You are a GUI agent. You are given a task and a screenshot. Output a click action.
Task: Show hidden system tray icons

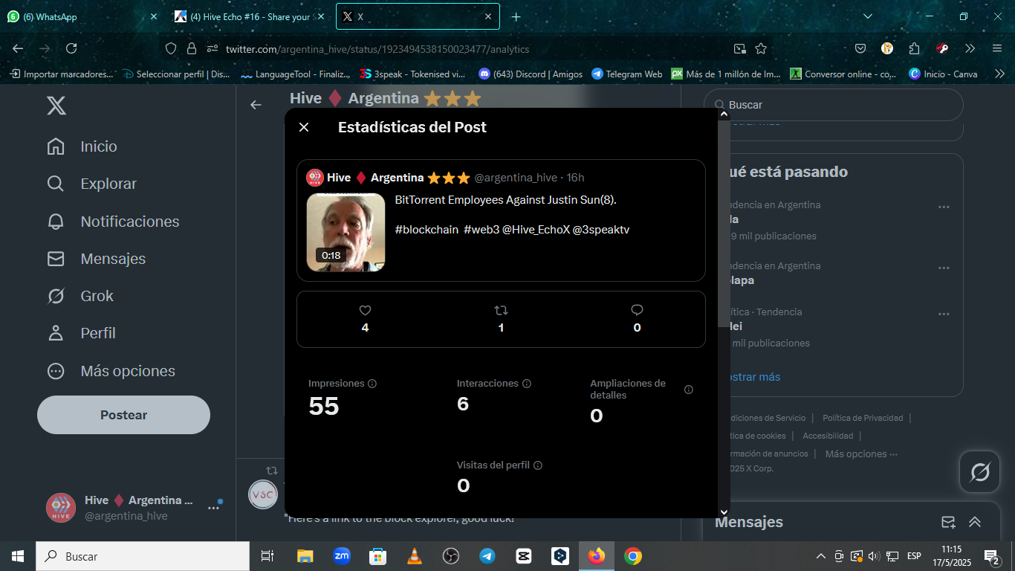pyautogui.click(x=821, y=556)
